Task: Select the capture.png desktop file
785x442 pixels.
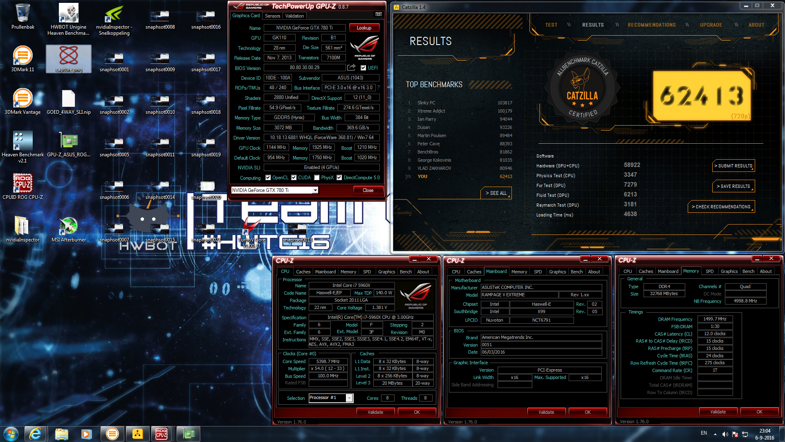Action: tap(68, 59)
